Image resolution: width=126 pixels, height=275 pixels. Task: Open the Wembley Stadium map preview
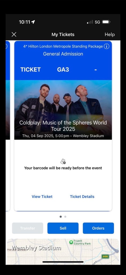(63, 251)
